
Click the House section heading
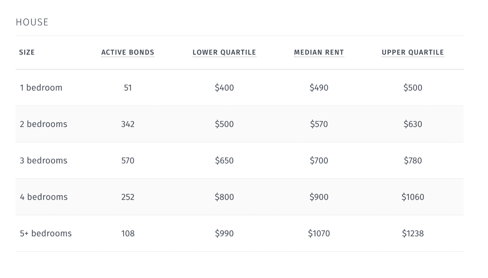32,22
